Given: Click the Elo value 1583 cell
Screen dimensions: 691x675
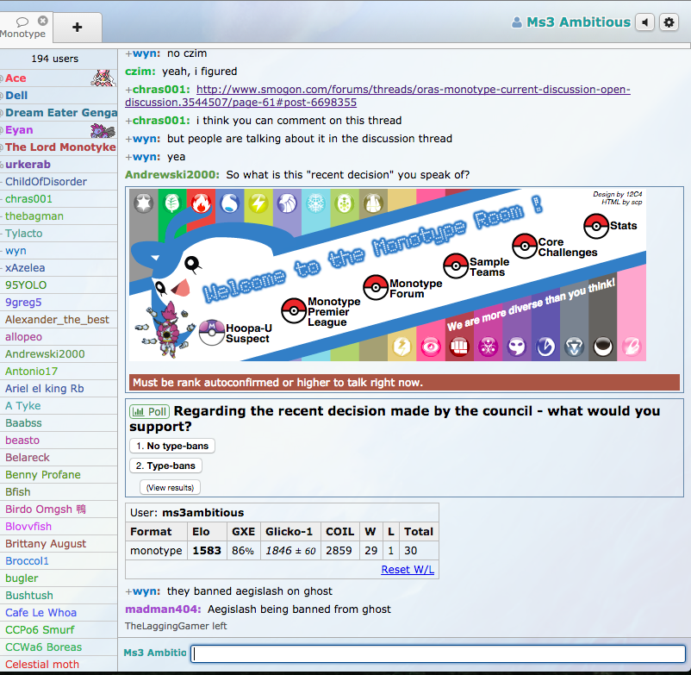Looking at the screenshot, I should (x=207, y=550).
